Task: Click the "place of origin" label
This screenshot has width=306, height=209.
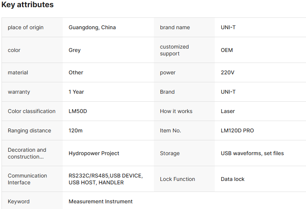Action: (x=25, y=27)
